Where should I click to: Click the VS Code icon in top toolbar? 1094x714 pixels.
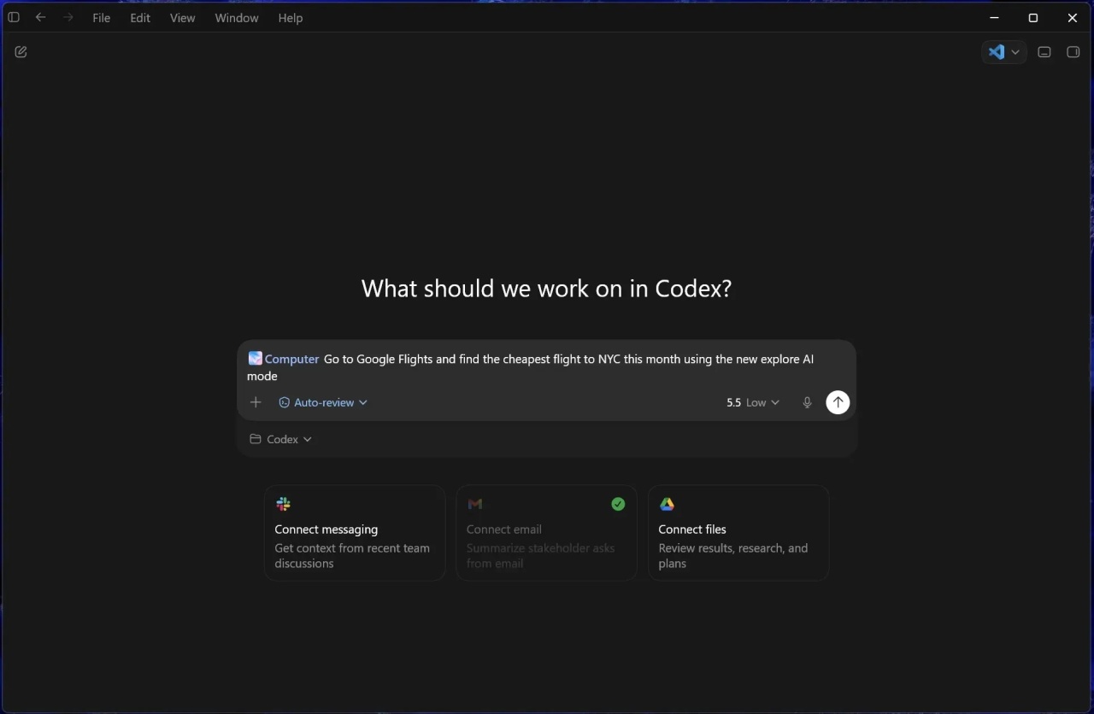point(997,52)
